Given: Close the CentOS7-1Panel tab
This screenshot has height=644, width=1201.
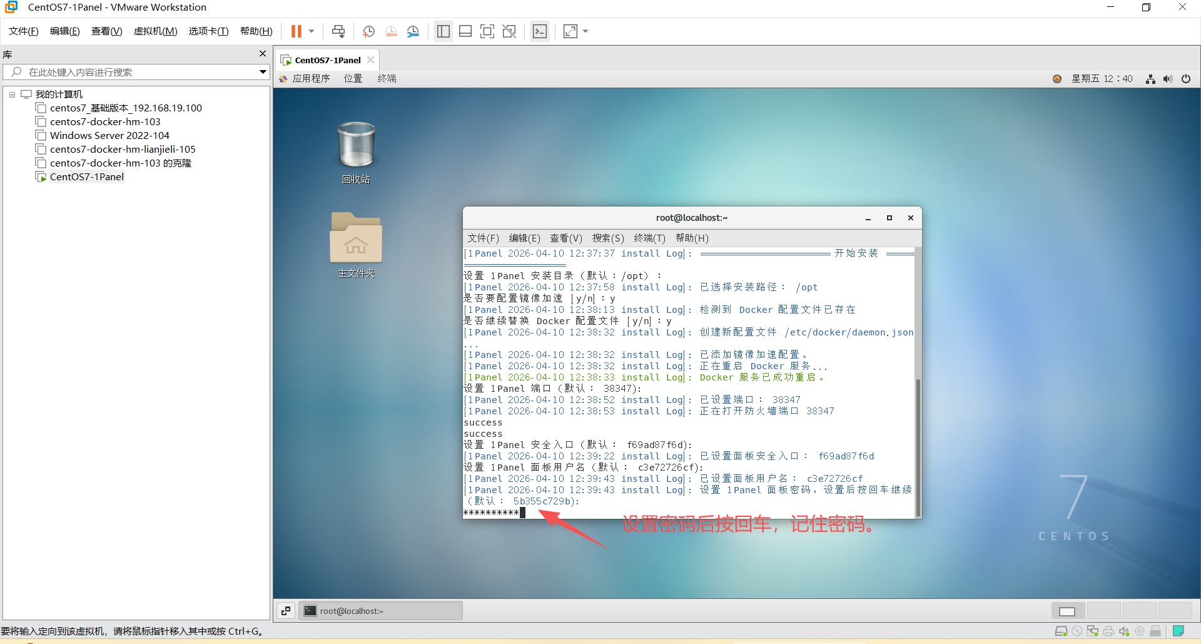Looking at the screenshot, I should pos(371,60).
